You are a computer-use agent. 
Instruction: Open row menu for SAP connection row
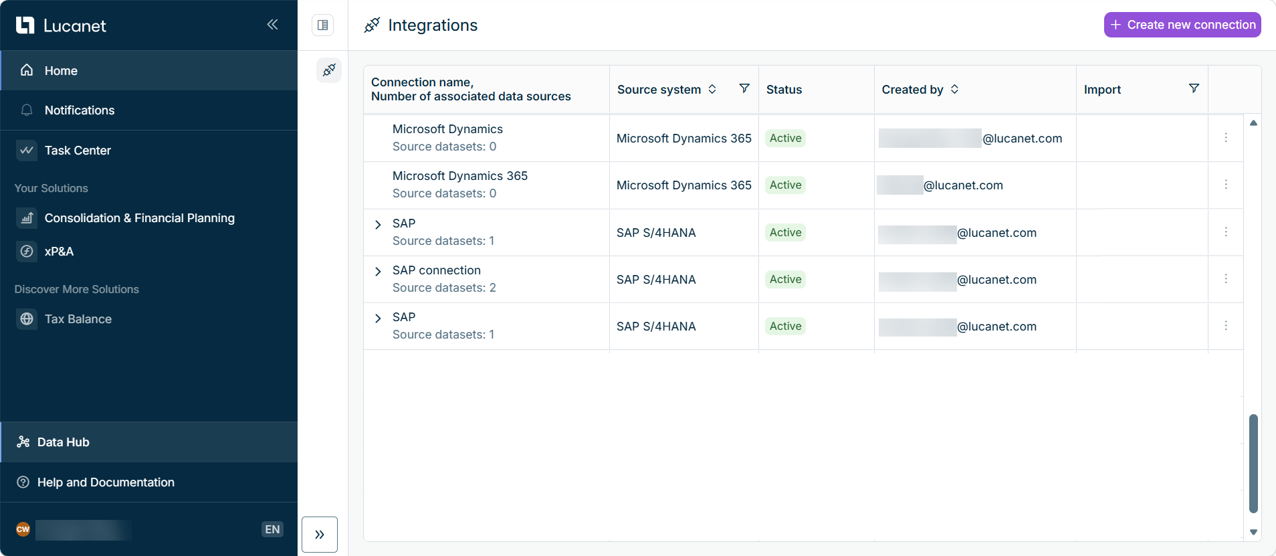pyautogui.click(x=1226, y=279)
